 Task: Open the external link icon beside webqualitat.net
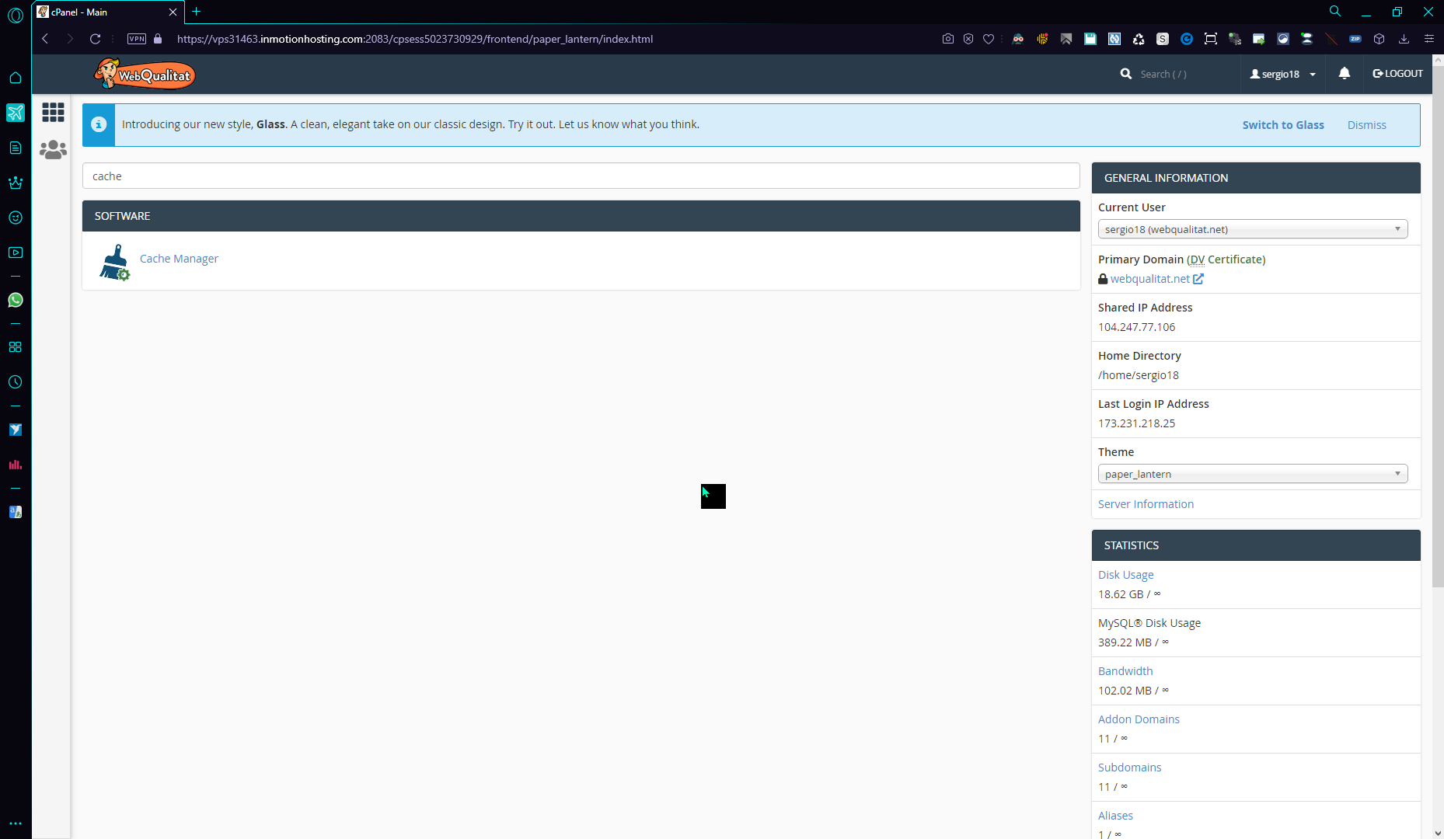tap(1198, 279)
